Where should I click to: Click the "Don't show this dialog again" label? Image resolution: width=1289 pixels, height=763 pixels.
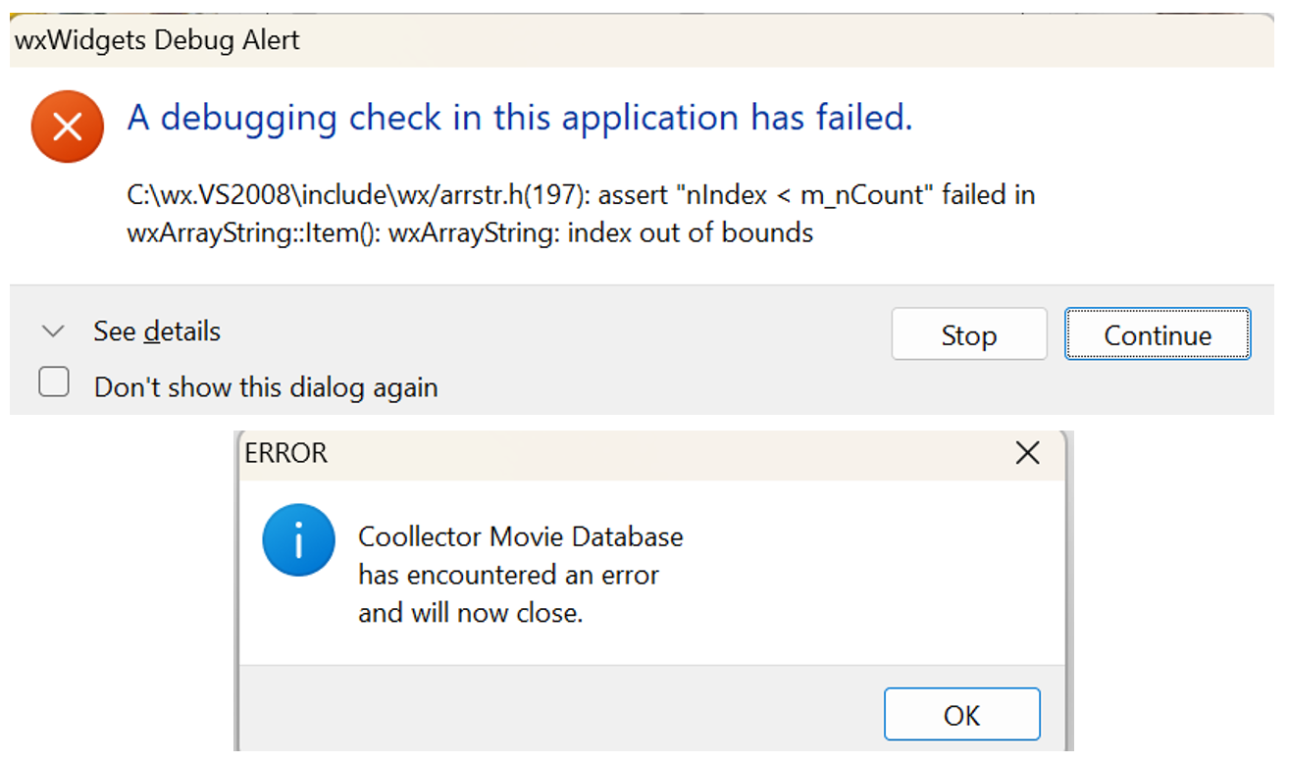[x=266, y=387]
